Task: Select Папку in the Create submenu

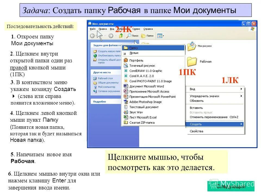Action: tap(153, 48)
